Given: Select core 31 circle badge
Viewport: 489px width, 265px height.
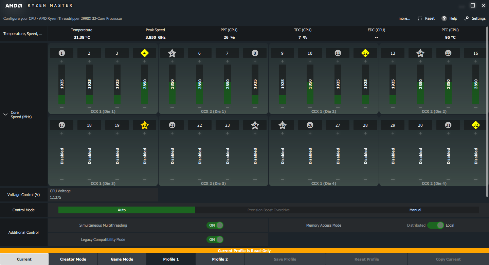Looking at the screenshot, I should click(448, 125).
